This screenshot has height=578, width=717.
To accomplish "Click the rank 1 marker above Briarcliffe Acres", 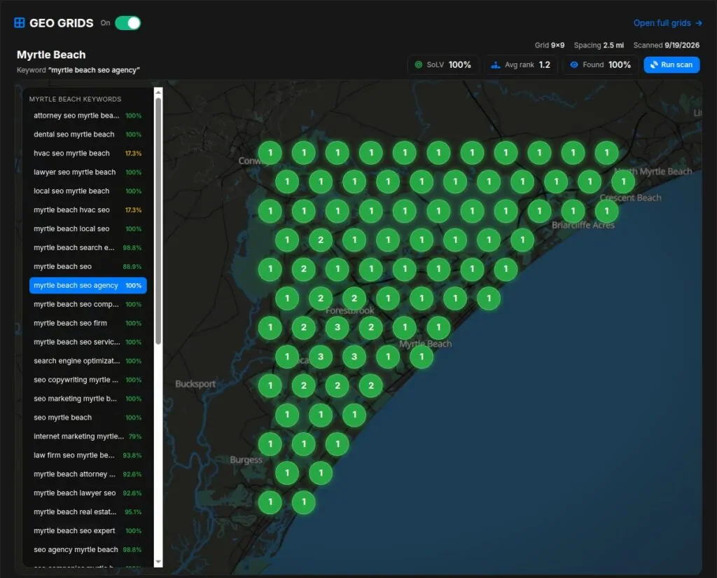I will pyautogui.click(x=573, y=210).
